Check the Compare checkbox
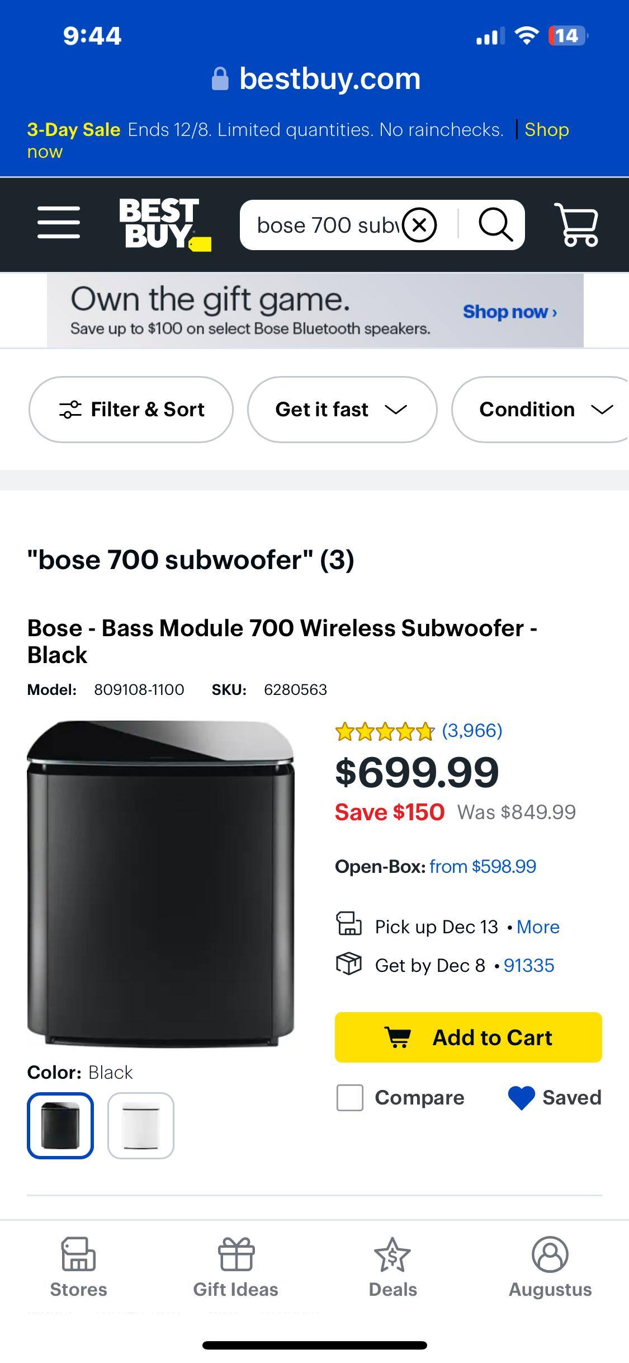The width and height of the screenshot is (629, 1363). click(349, 1097)
